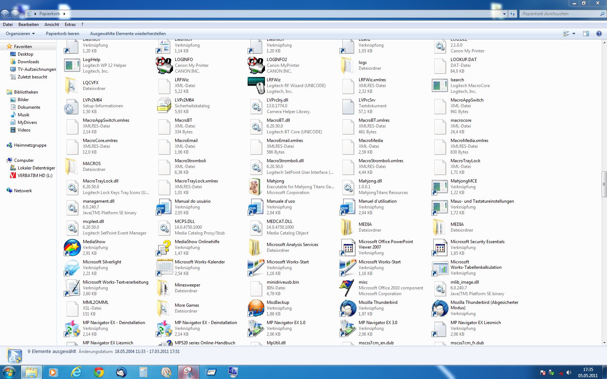This screenshot has width=607, height=379.
Task: Select the Microsoft Security Essentials shortcut icon
Action: tap(440, 247)
